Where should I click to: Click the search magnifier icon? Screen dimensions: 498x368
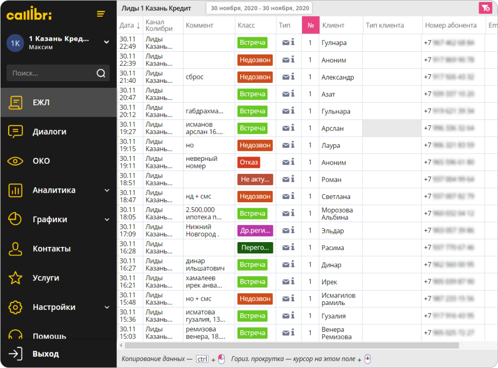pyautogui.click(x=101, y=73)
